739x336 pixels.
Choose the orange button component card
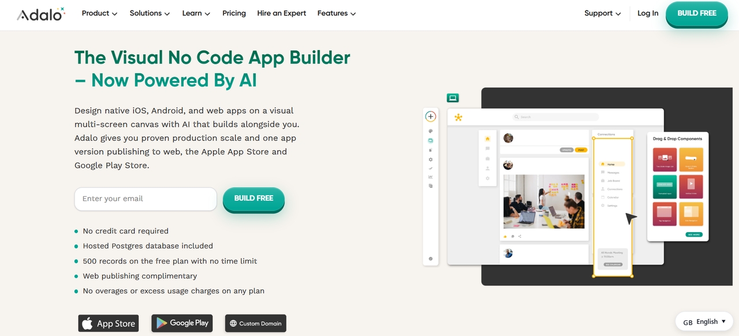coord(691,159)
